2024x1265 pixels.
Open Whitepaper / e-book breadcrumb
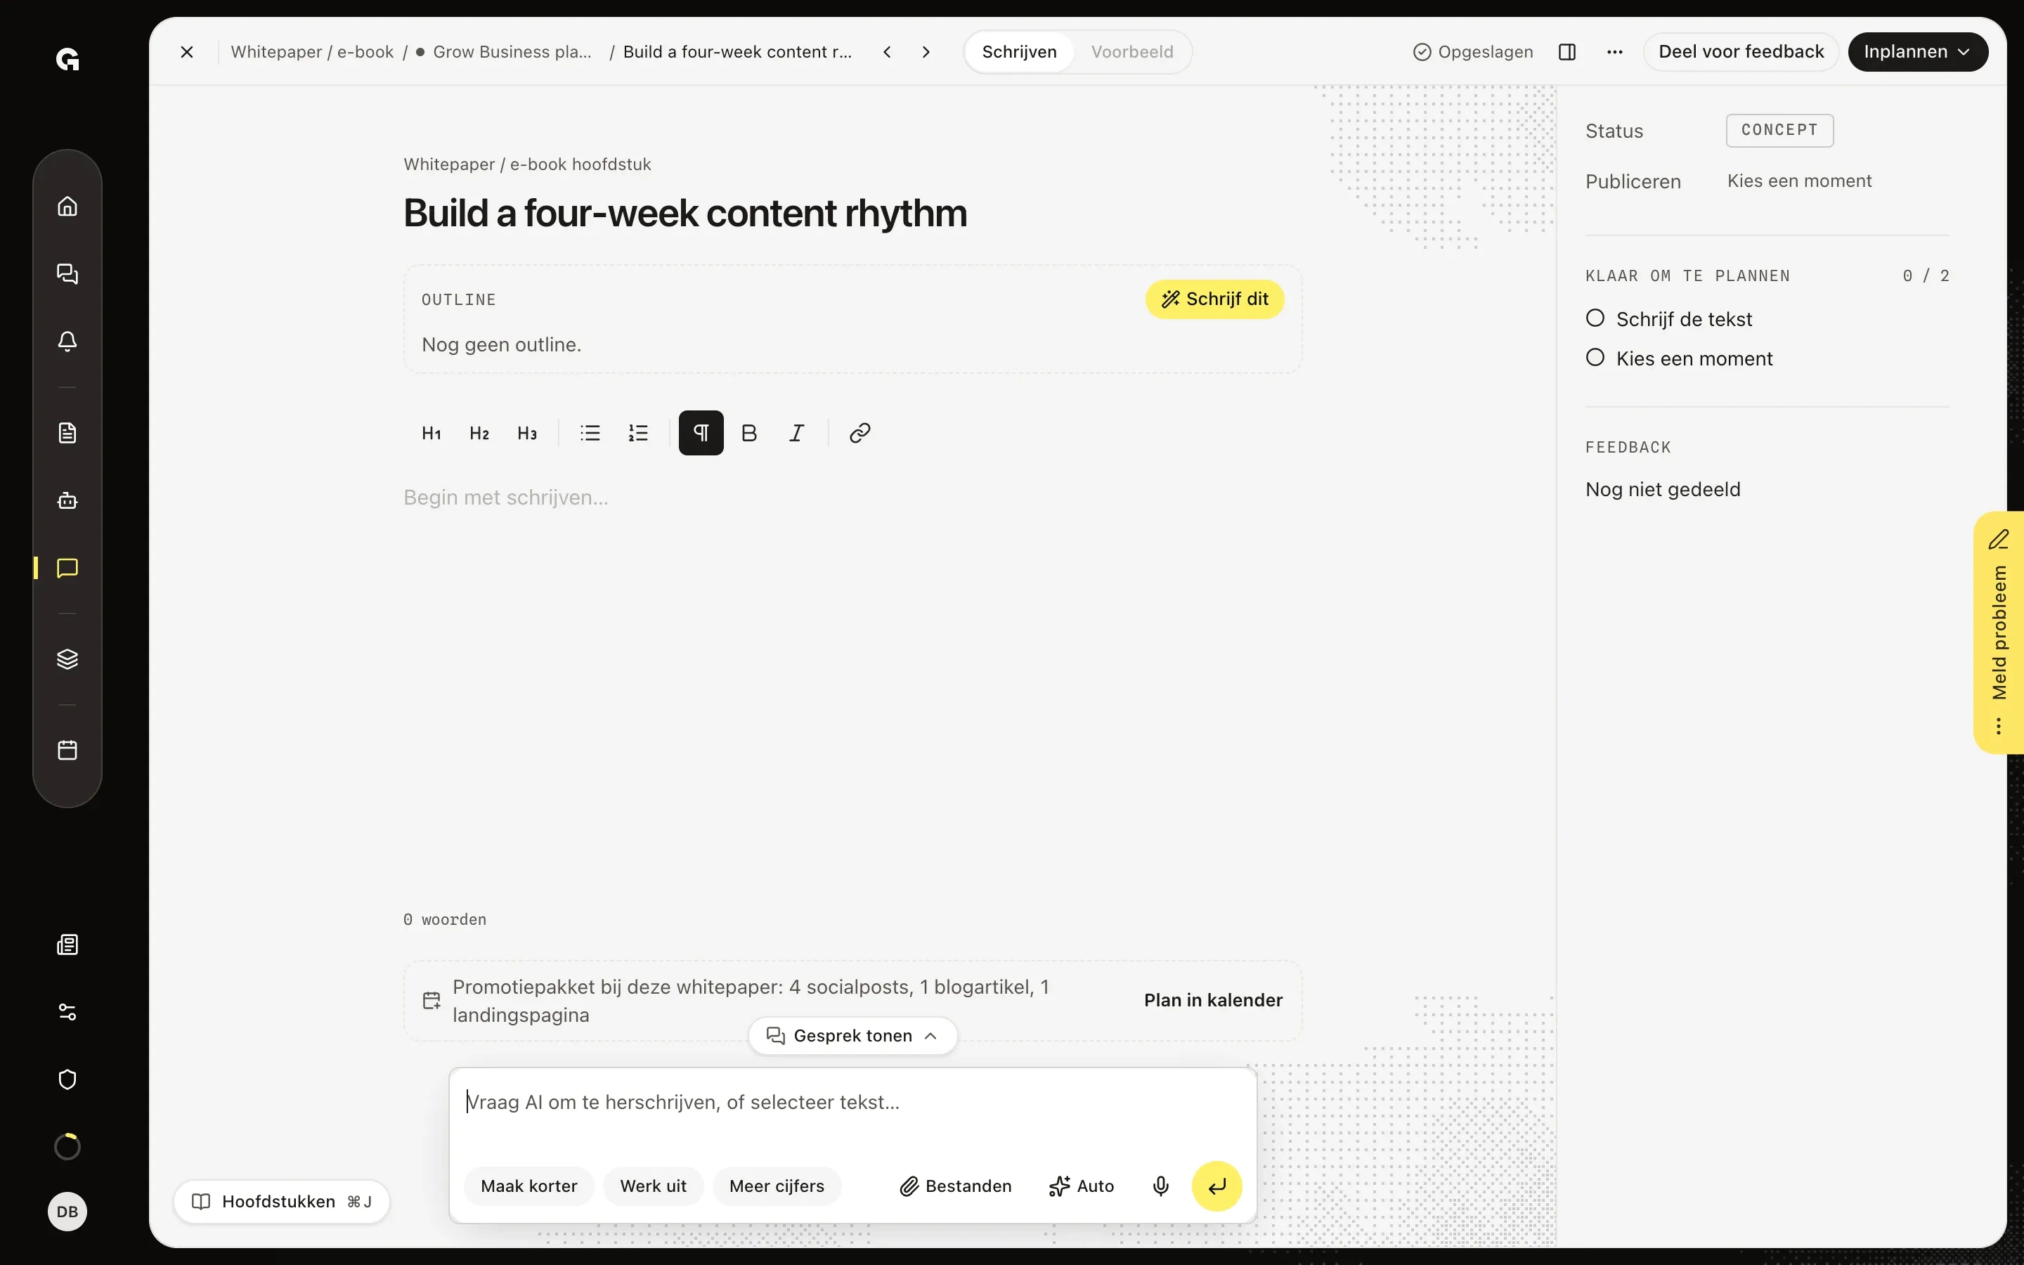[312, 52]
